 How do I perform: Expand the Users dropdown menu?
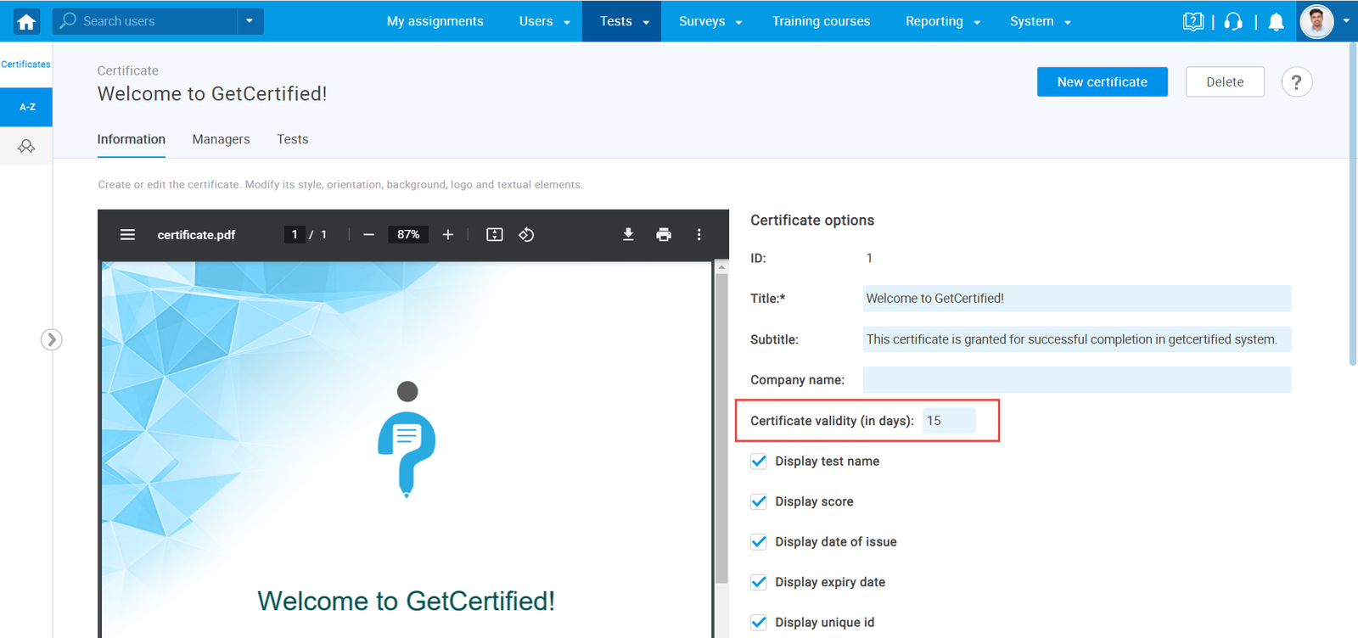tap(544, 21)
